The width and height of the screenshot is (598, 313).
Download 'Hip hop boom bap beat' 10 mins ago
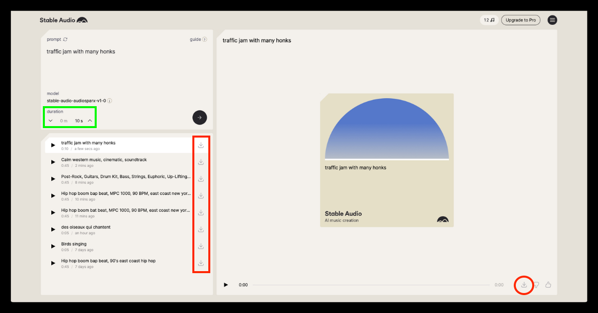[201, 195]
